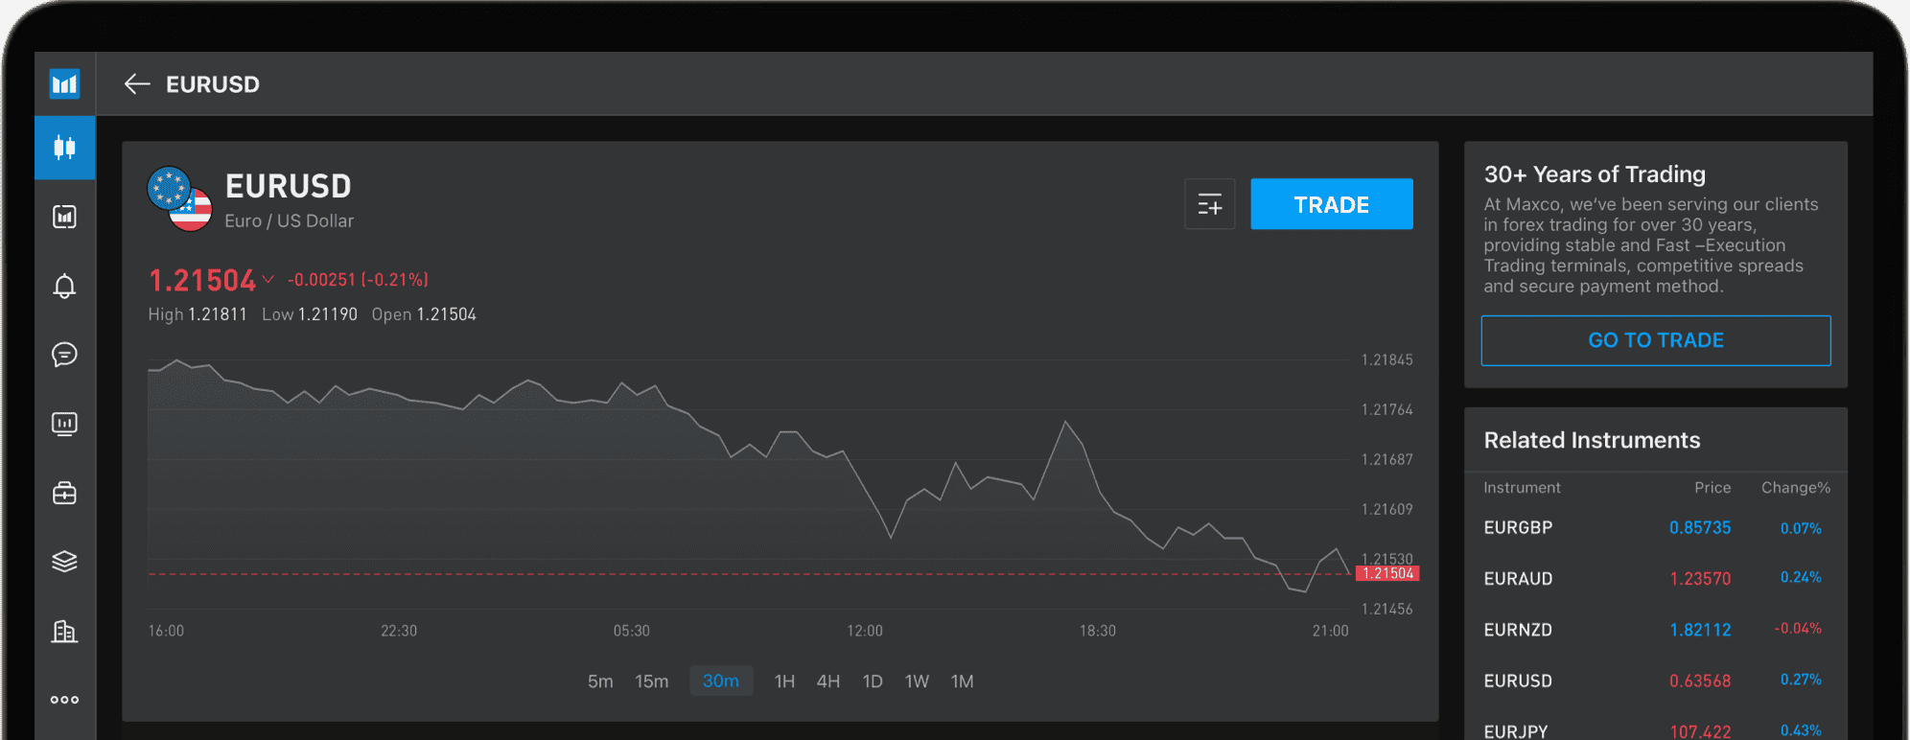Select the 1H timeframe
This screenshot has height=740, width=1910.
point(784,682)
